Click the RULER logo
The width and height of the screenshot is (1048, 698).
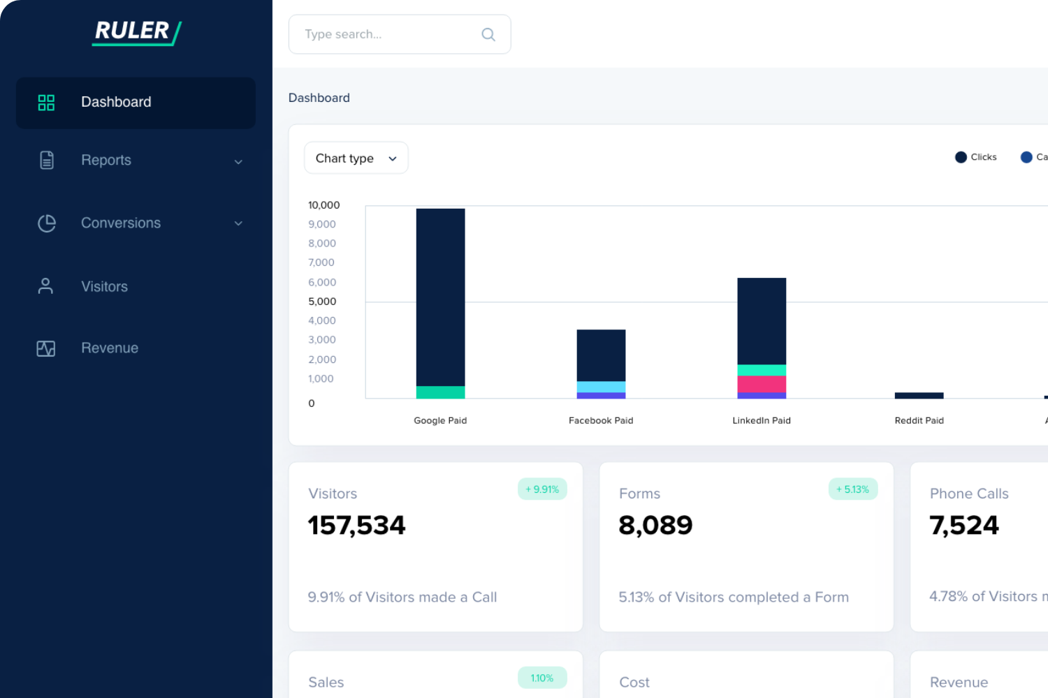[x=136, y=32]
